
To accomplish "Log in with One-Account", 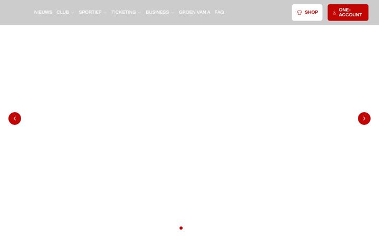I will coord(348,12).
